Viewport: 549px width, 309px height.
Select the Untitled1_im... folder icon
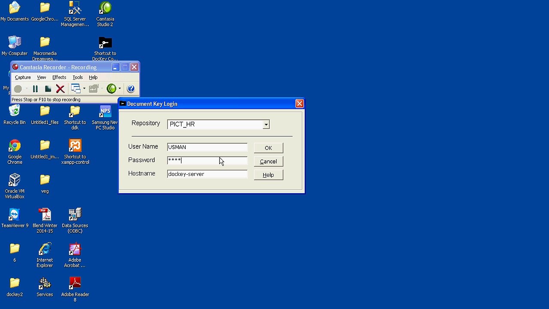coord(45,150)
